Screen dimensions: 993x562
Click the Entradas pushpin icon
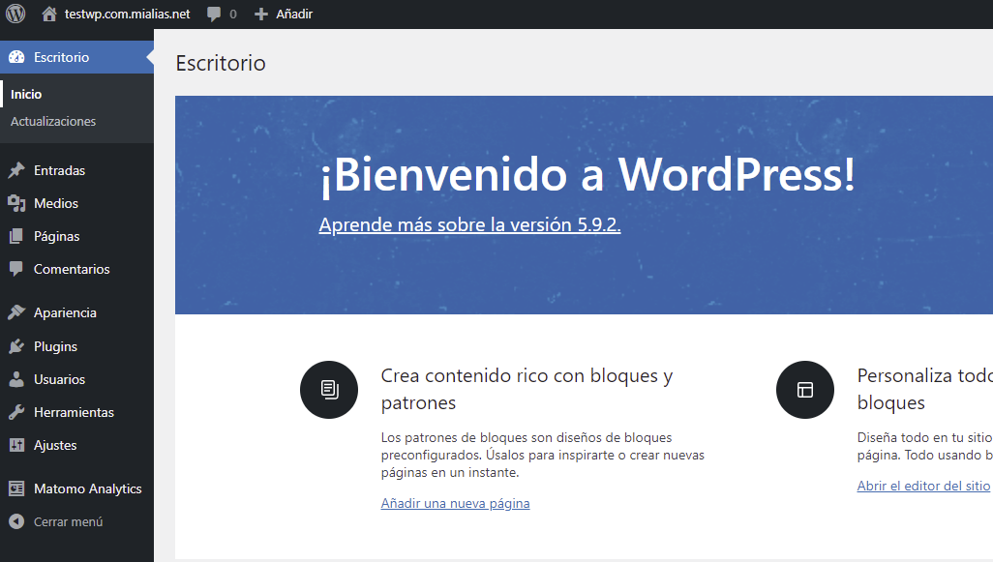(x=16, y=170)
